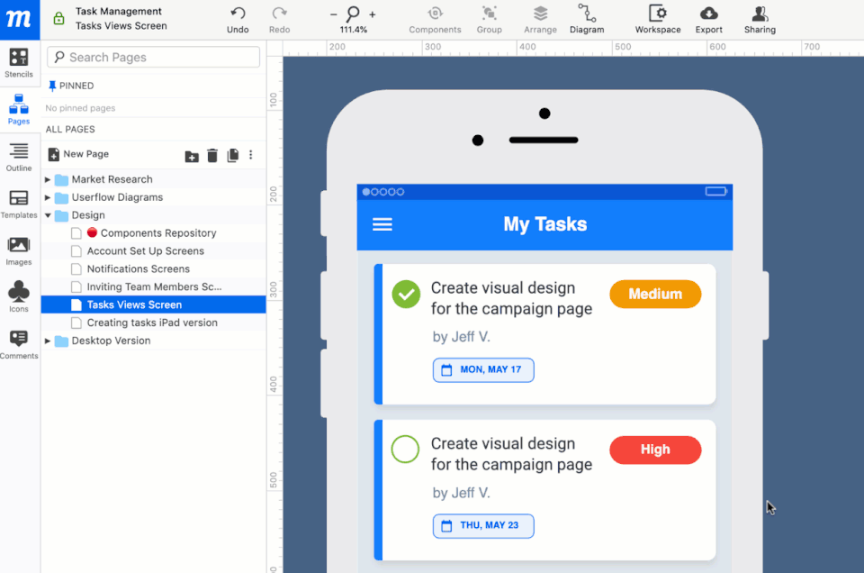
Task: Select the Diagram tool
Action: [587, 20]
